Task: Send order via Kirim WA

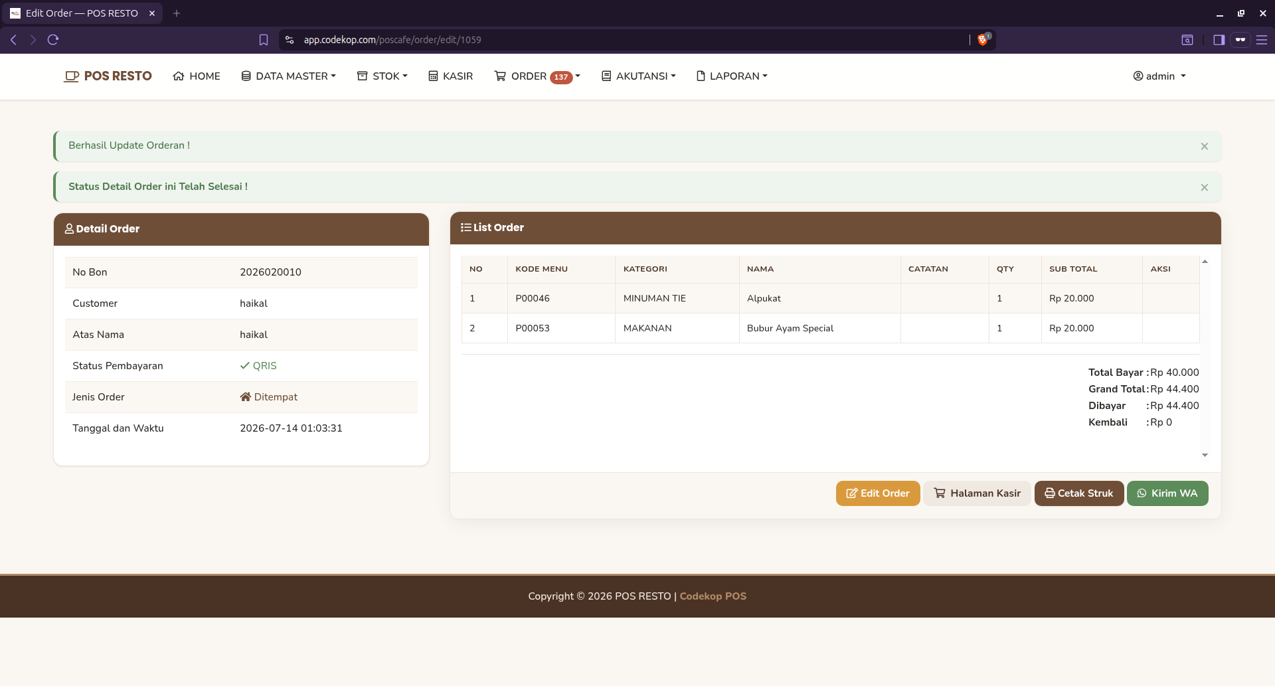Action: (x=1167, y=493)
